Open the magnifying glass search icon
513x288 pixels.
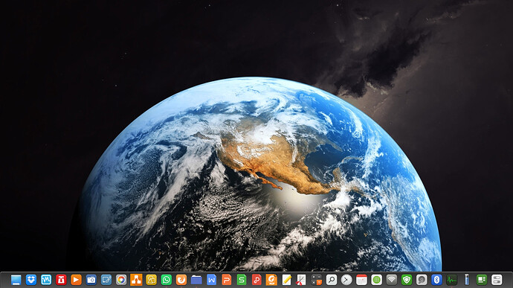coord(332,280)
